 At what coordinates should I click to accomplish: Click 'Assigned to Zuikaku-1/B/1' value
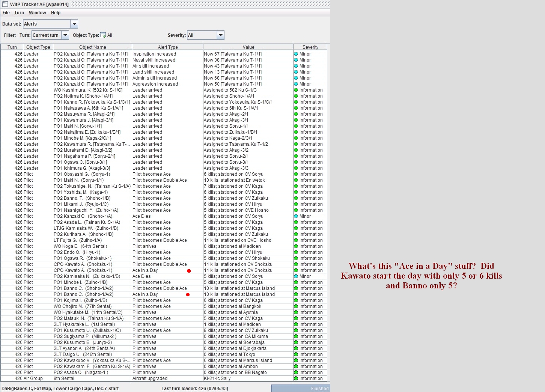230,132
